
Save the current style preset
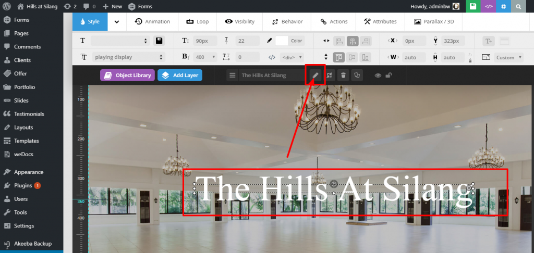coord(159,41)
